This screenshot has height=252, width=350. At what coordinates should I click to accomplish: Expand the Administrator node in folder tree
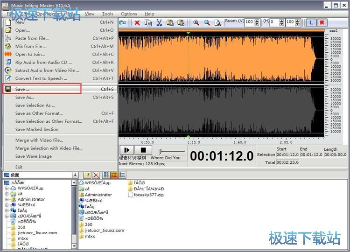pos(7,199)
